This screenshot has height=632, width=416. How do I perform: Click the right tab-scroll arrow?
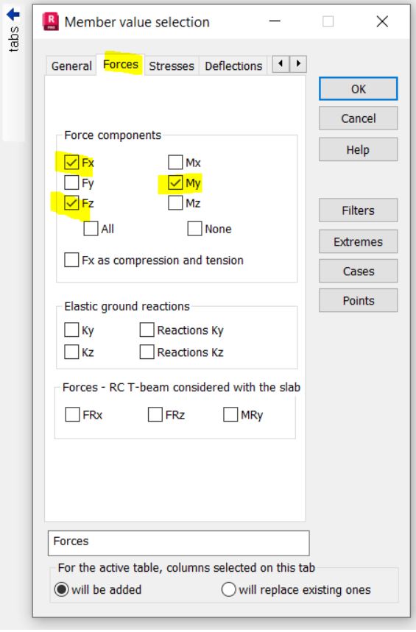[298, 64]
